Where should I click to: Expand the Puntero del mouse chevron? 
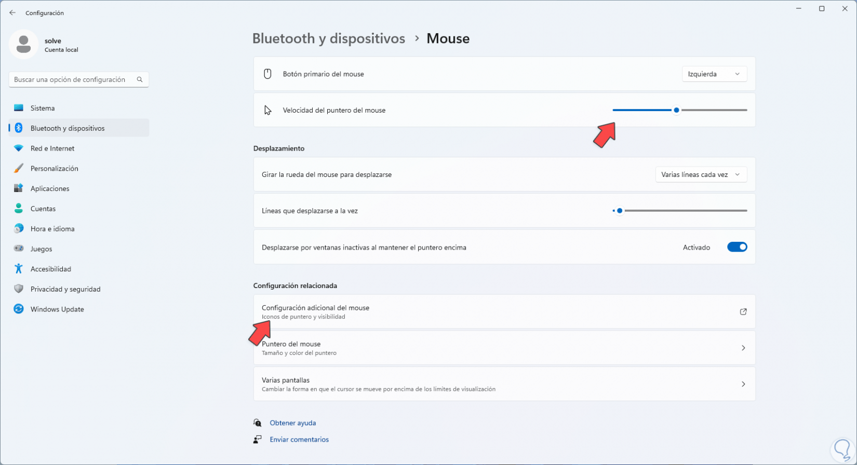coord(743,348)
